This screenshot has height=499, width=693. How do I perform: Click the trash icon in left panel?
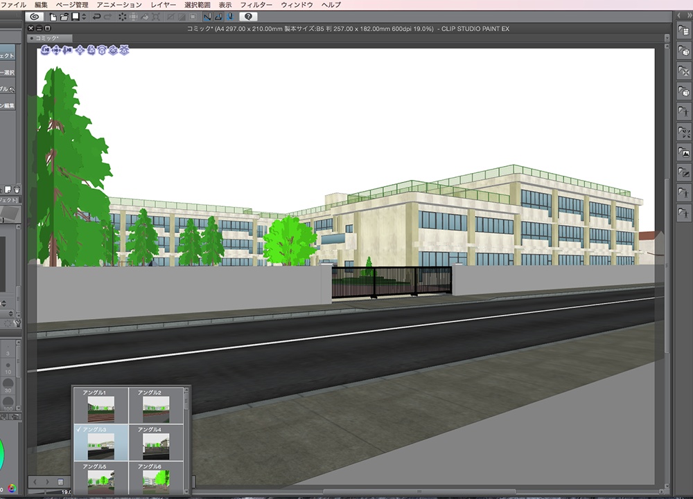17,190
